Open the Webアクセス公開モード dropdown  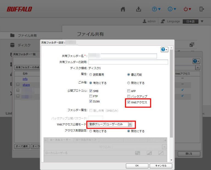[110, 124]
